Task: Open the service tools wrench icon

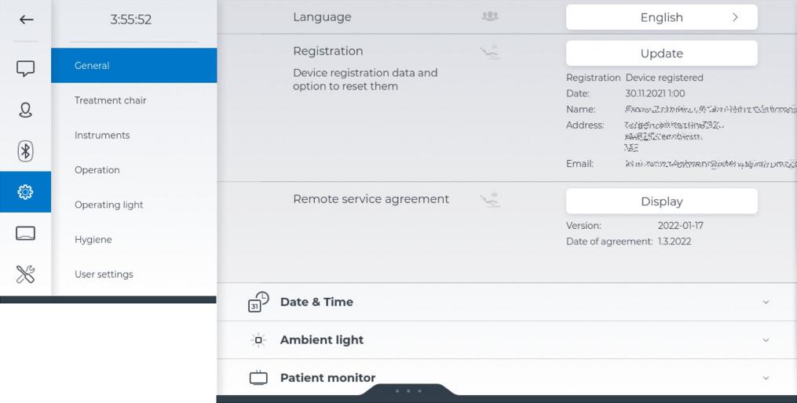Action: [26, 274]
